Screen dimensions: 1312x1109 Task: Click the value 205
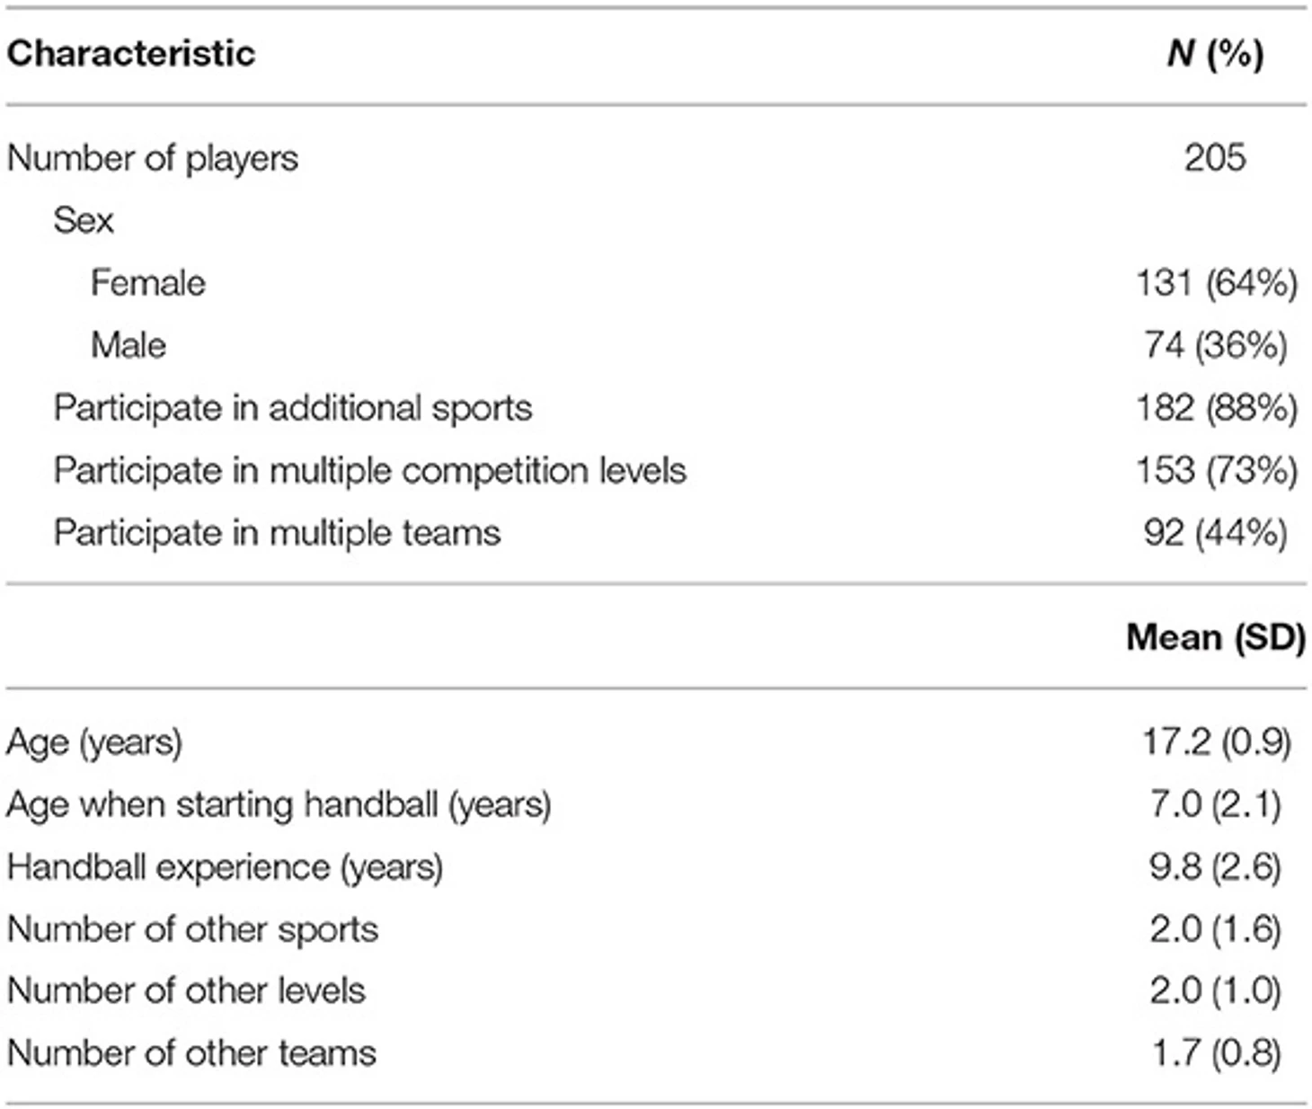[1215, 158]
